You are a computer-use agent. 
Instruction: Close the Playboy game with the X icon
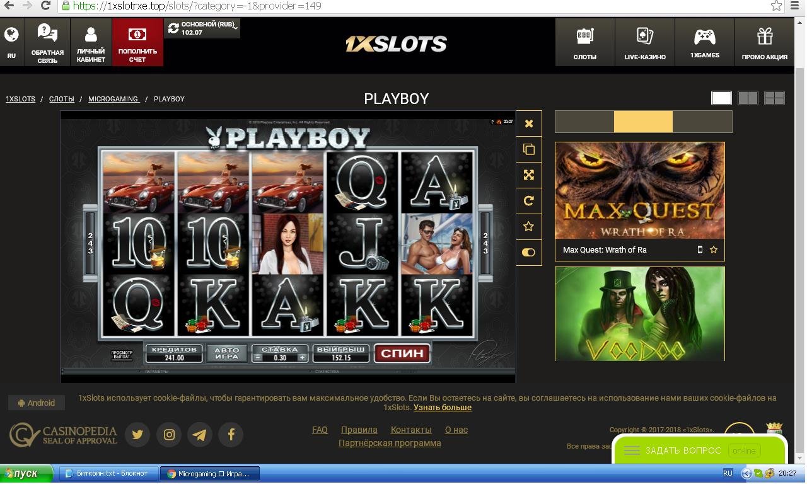[529, 123]
